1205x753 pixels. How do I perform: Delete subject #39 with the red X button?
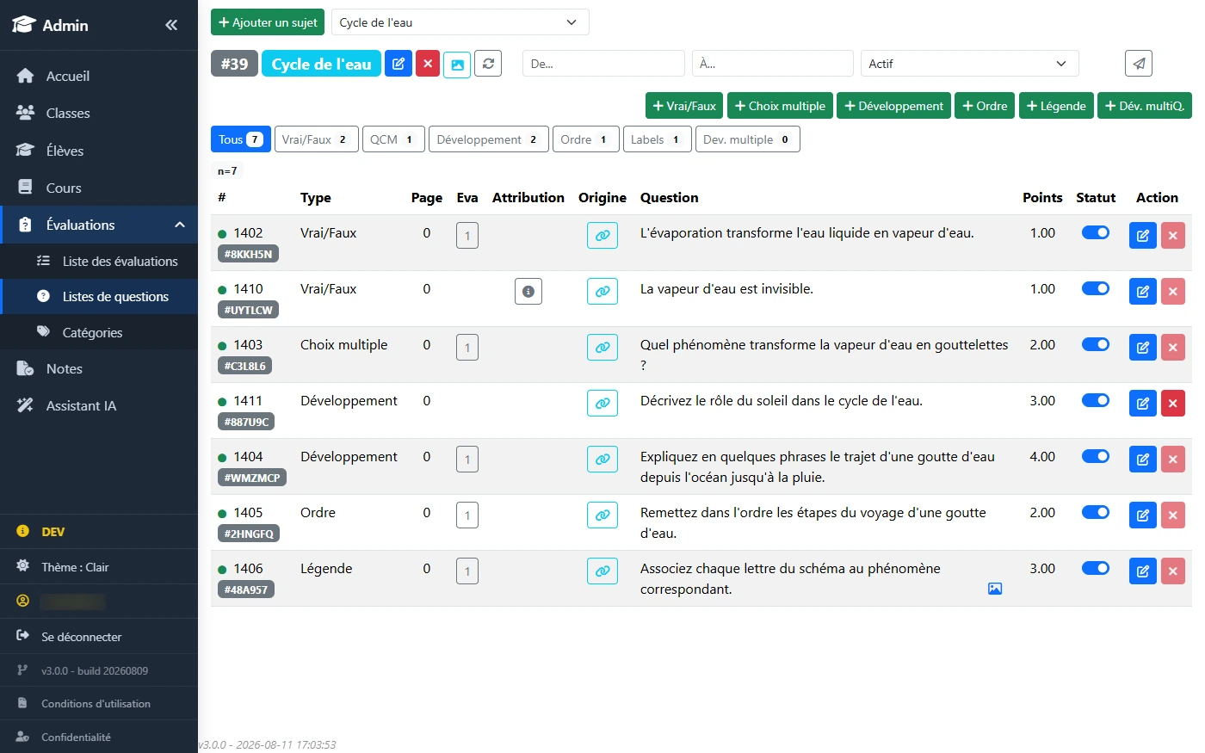pyautogui.click(x=428, y=64)
